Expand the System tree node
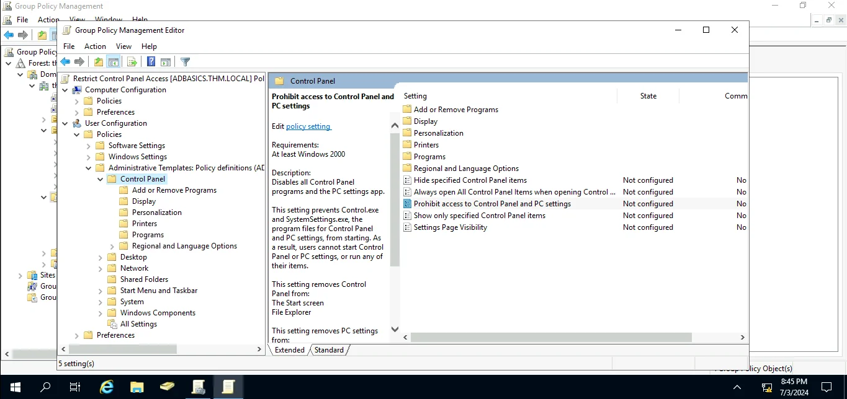This screenshot has height=399, width=847. click(x=101, y=302)
